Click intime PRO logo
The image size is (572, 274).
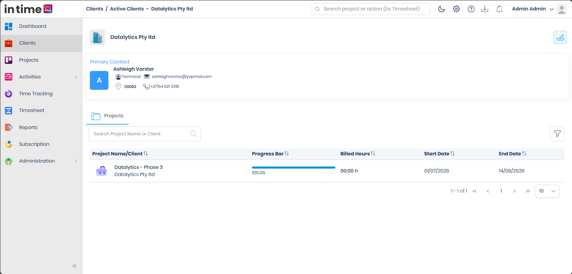(x=28, y=9)
